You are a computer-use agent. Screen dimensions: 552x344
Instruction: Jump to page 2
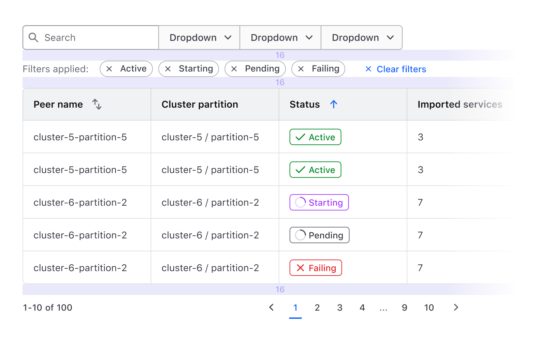tap(317, 308)
